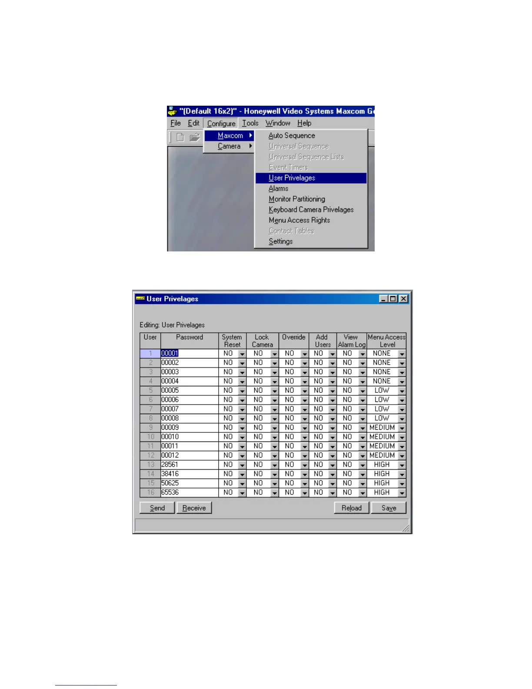
Task: Click the System Reset column header
Action: point(232,341)
